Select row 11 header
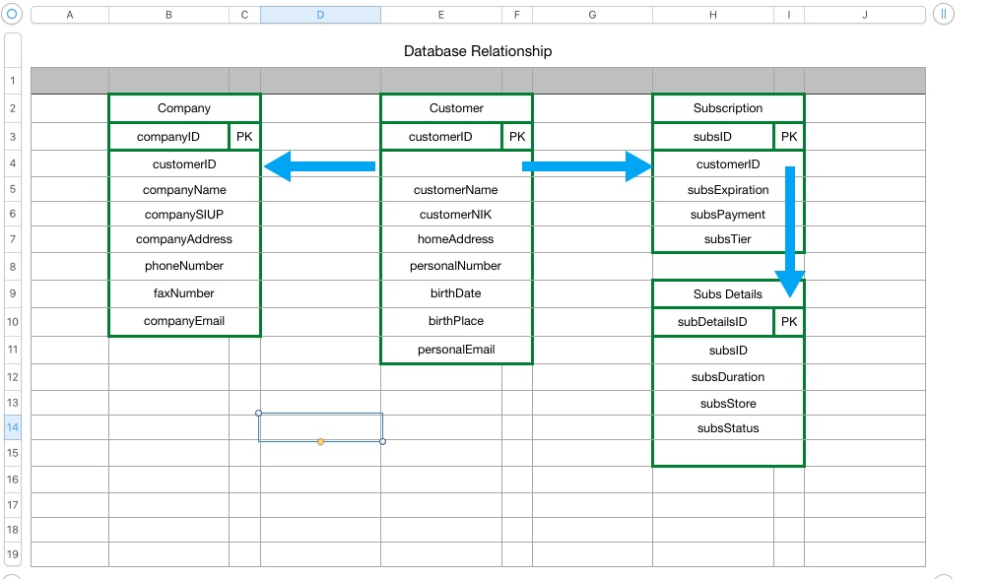 pyautogui.click(x=13, y=350)
